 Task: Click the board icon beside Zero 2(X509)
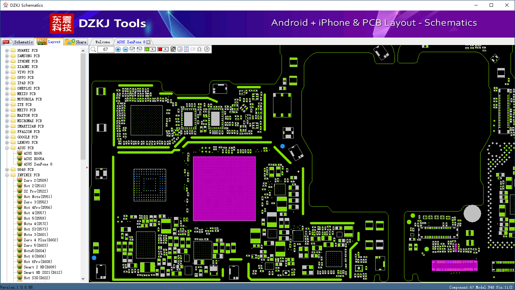click(20, 180)
